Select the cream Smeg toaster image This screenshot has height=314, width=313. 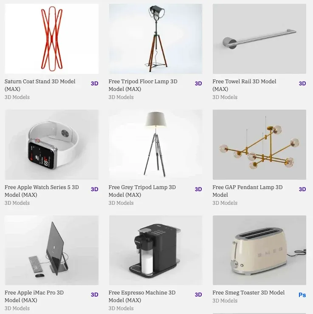(259, 250)
